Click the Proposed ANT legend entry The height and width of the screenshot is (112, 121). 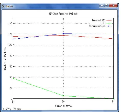click(99, 20)
